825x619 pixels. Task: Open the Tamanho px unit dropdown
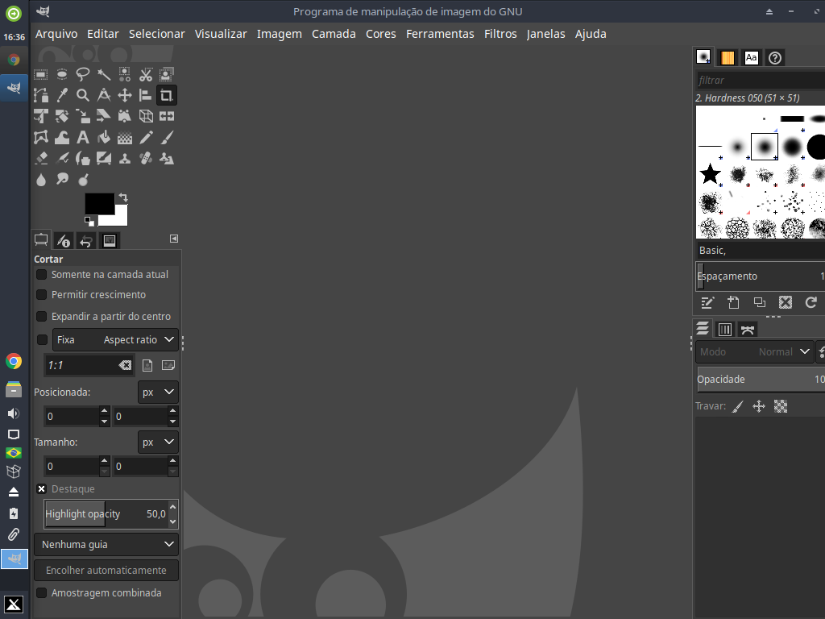(158, 442)
